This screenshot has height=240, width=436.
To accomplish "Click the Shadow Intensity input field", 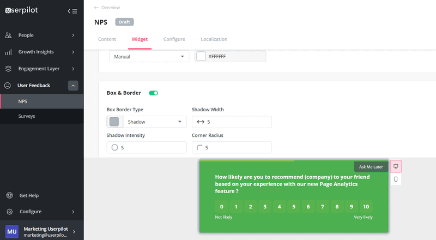I will pos(147,147).
